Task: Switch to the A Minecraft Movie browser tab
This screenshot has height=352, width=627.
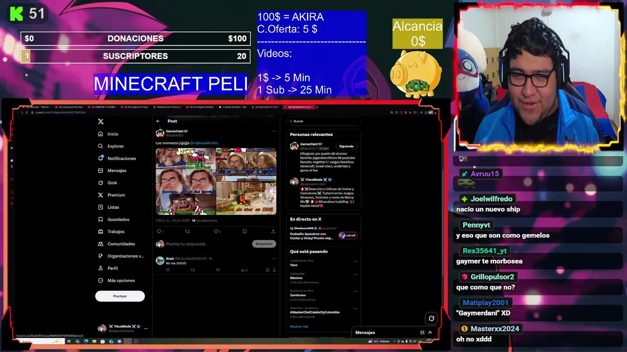Action: click(x=233, y=107)
